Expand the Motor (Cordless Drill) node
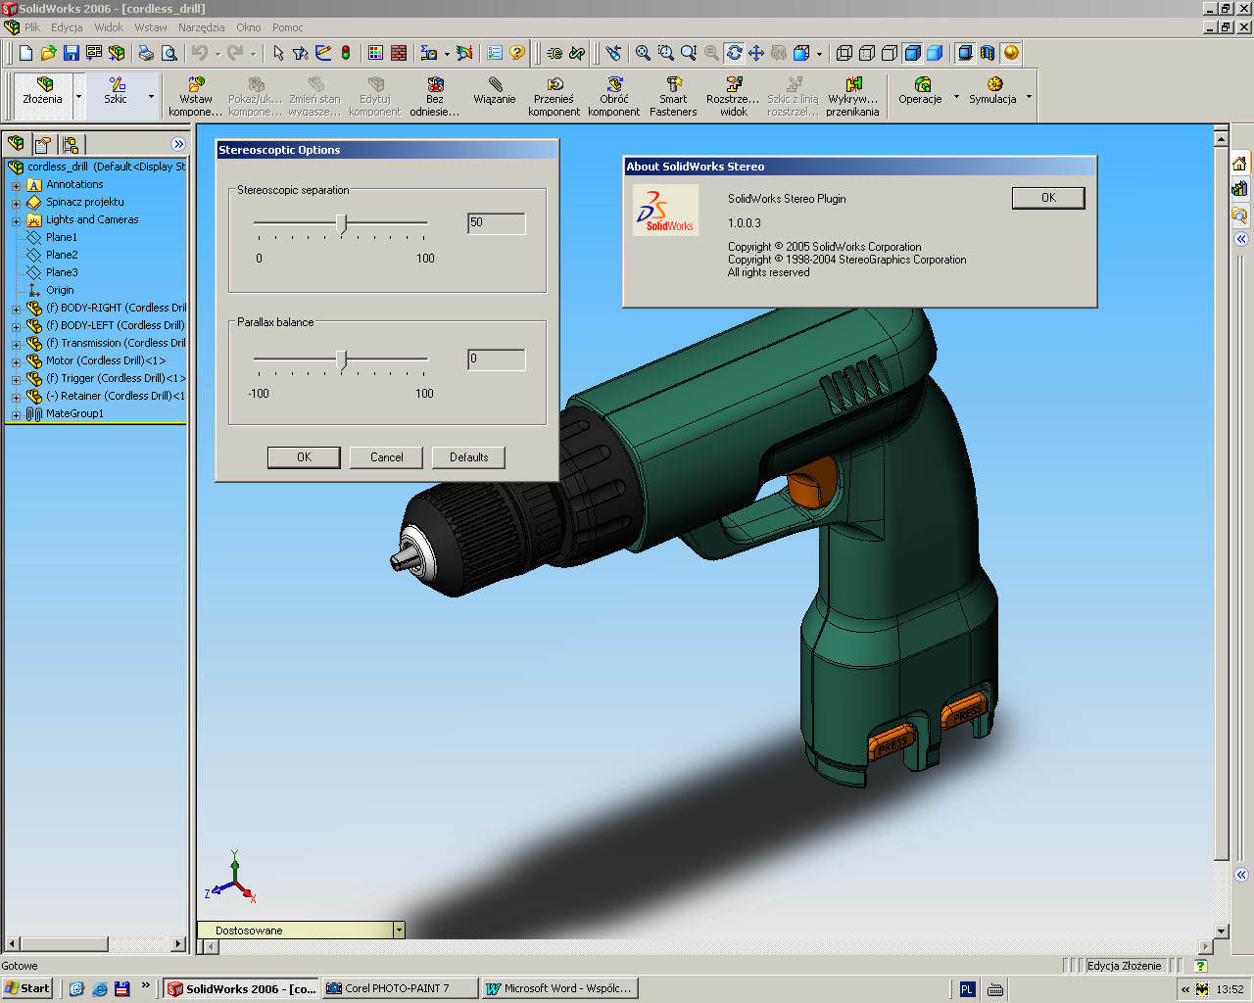The image size is (1254, 1003). click(x=16, y=361)
